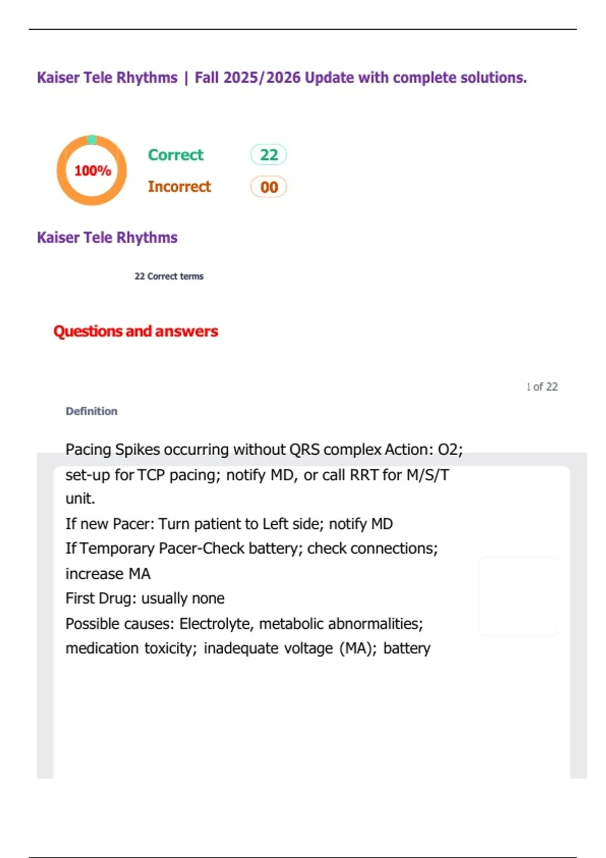Click the orange Incorrect count badge 00
Image resolution: width=606 pixels, height=858 pixels.
269,187
